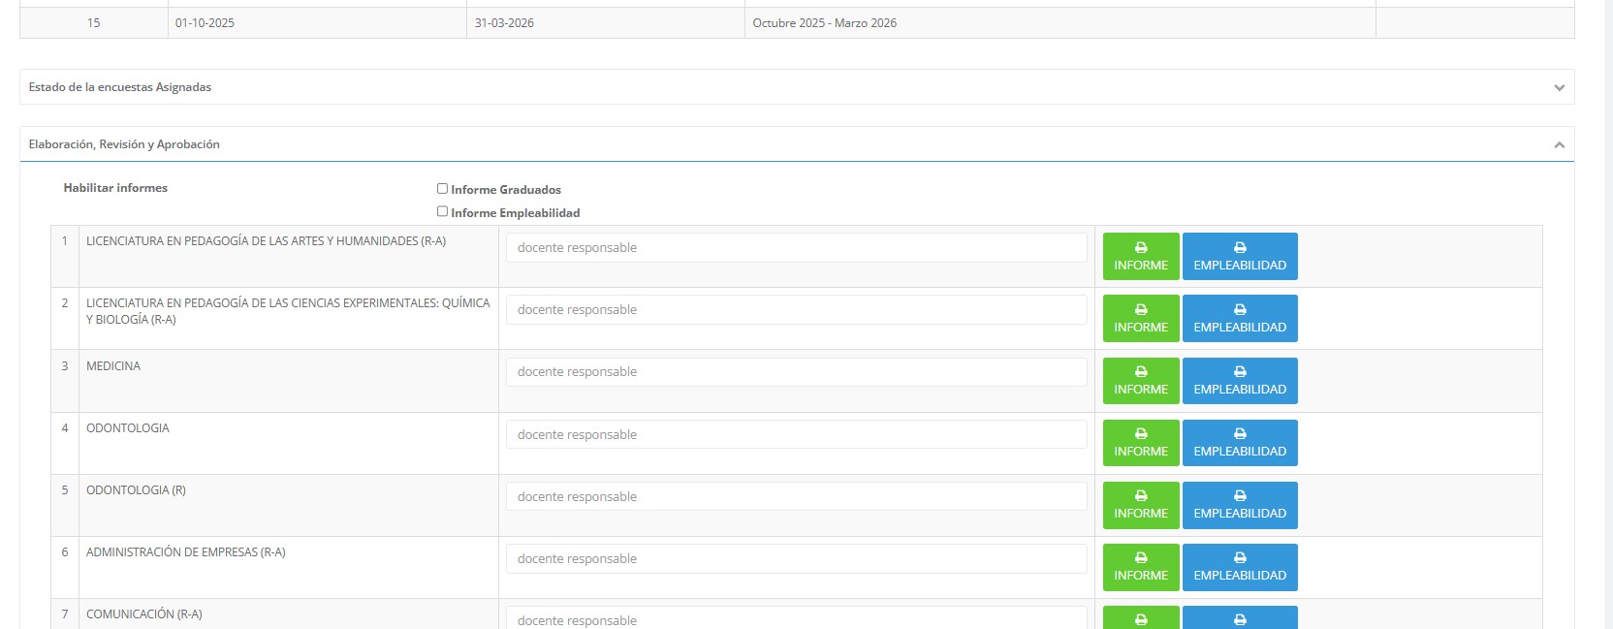This screenshot has height=629, width=1613.
Task: Enable the Informe Empleabilidad checkbox
Action: (x=442, y=211)
